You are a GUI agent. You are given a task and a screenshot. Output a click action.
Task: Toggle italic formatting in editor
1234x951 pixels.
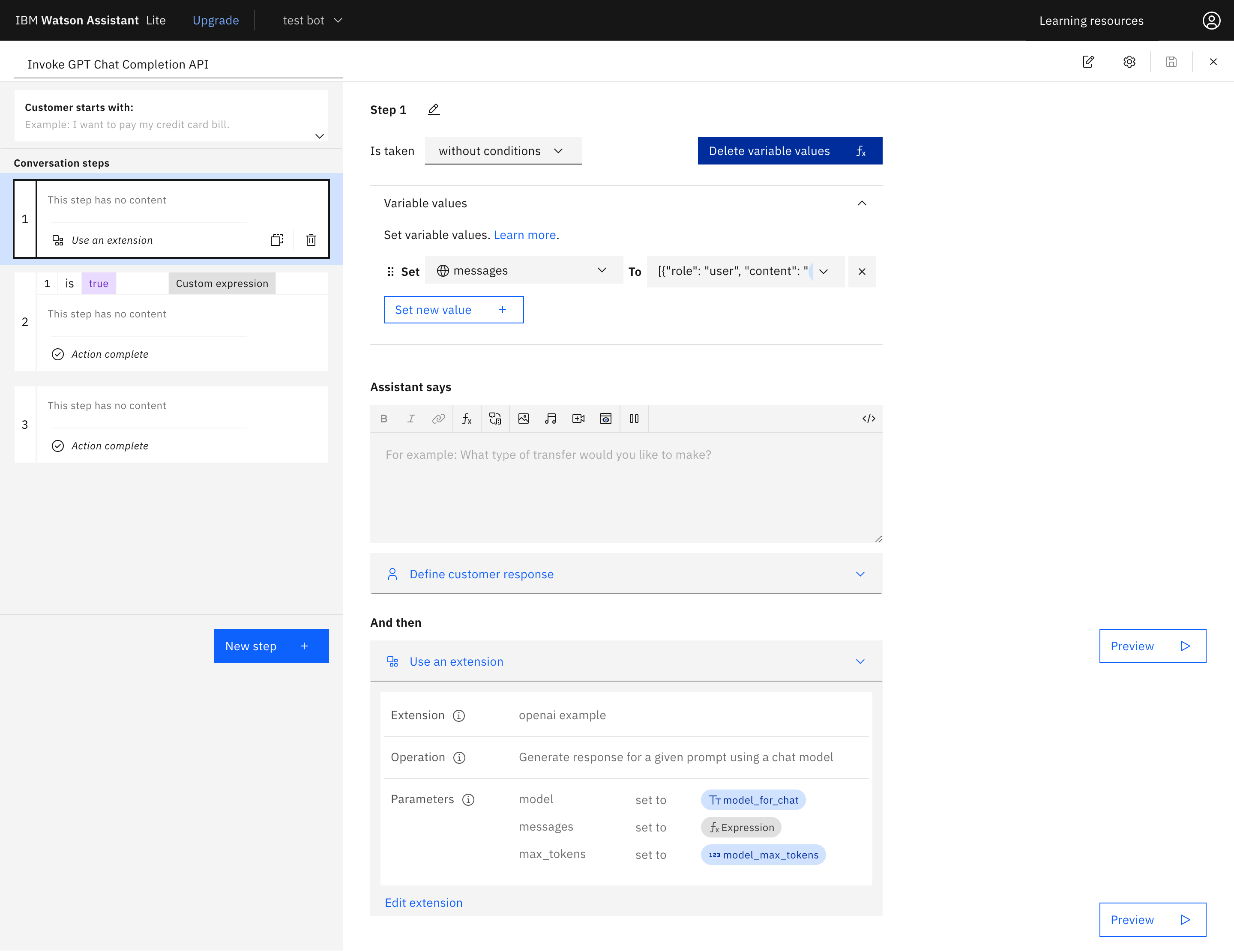[x=411, y=419]
